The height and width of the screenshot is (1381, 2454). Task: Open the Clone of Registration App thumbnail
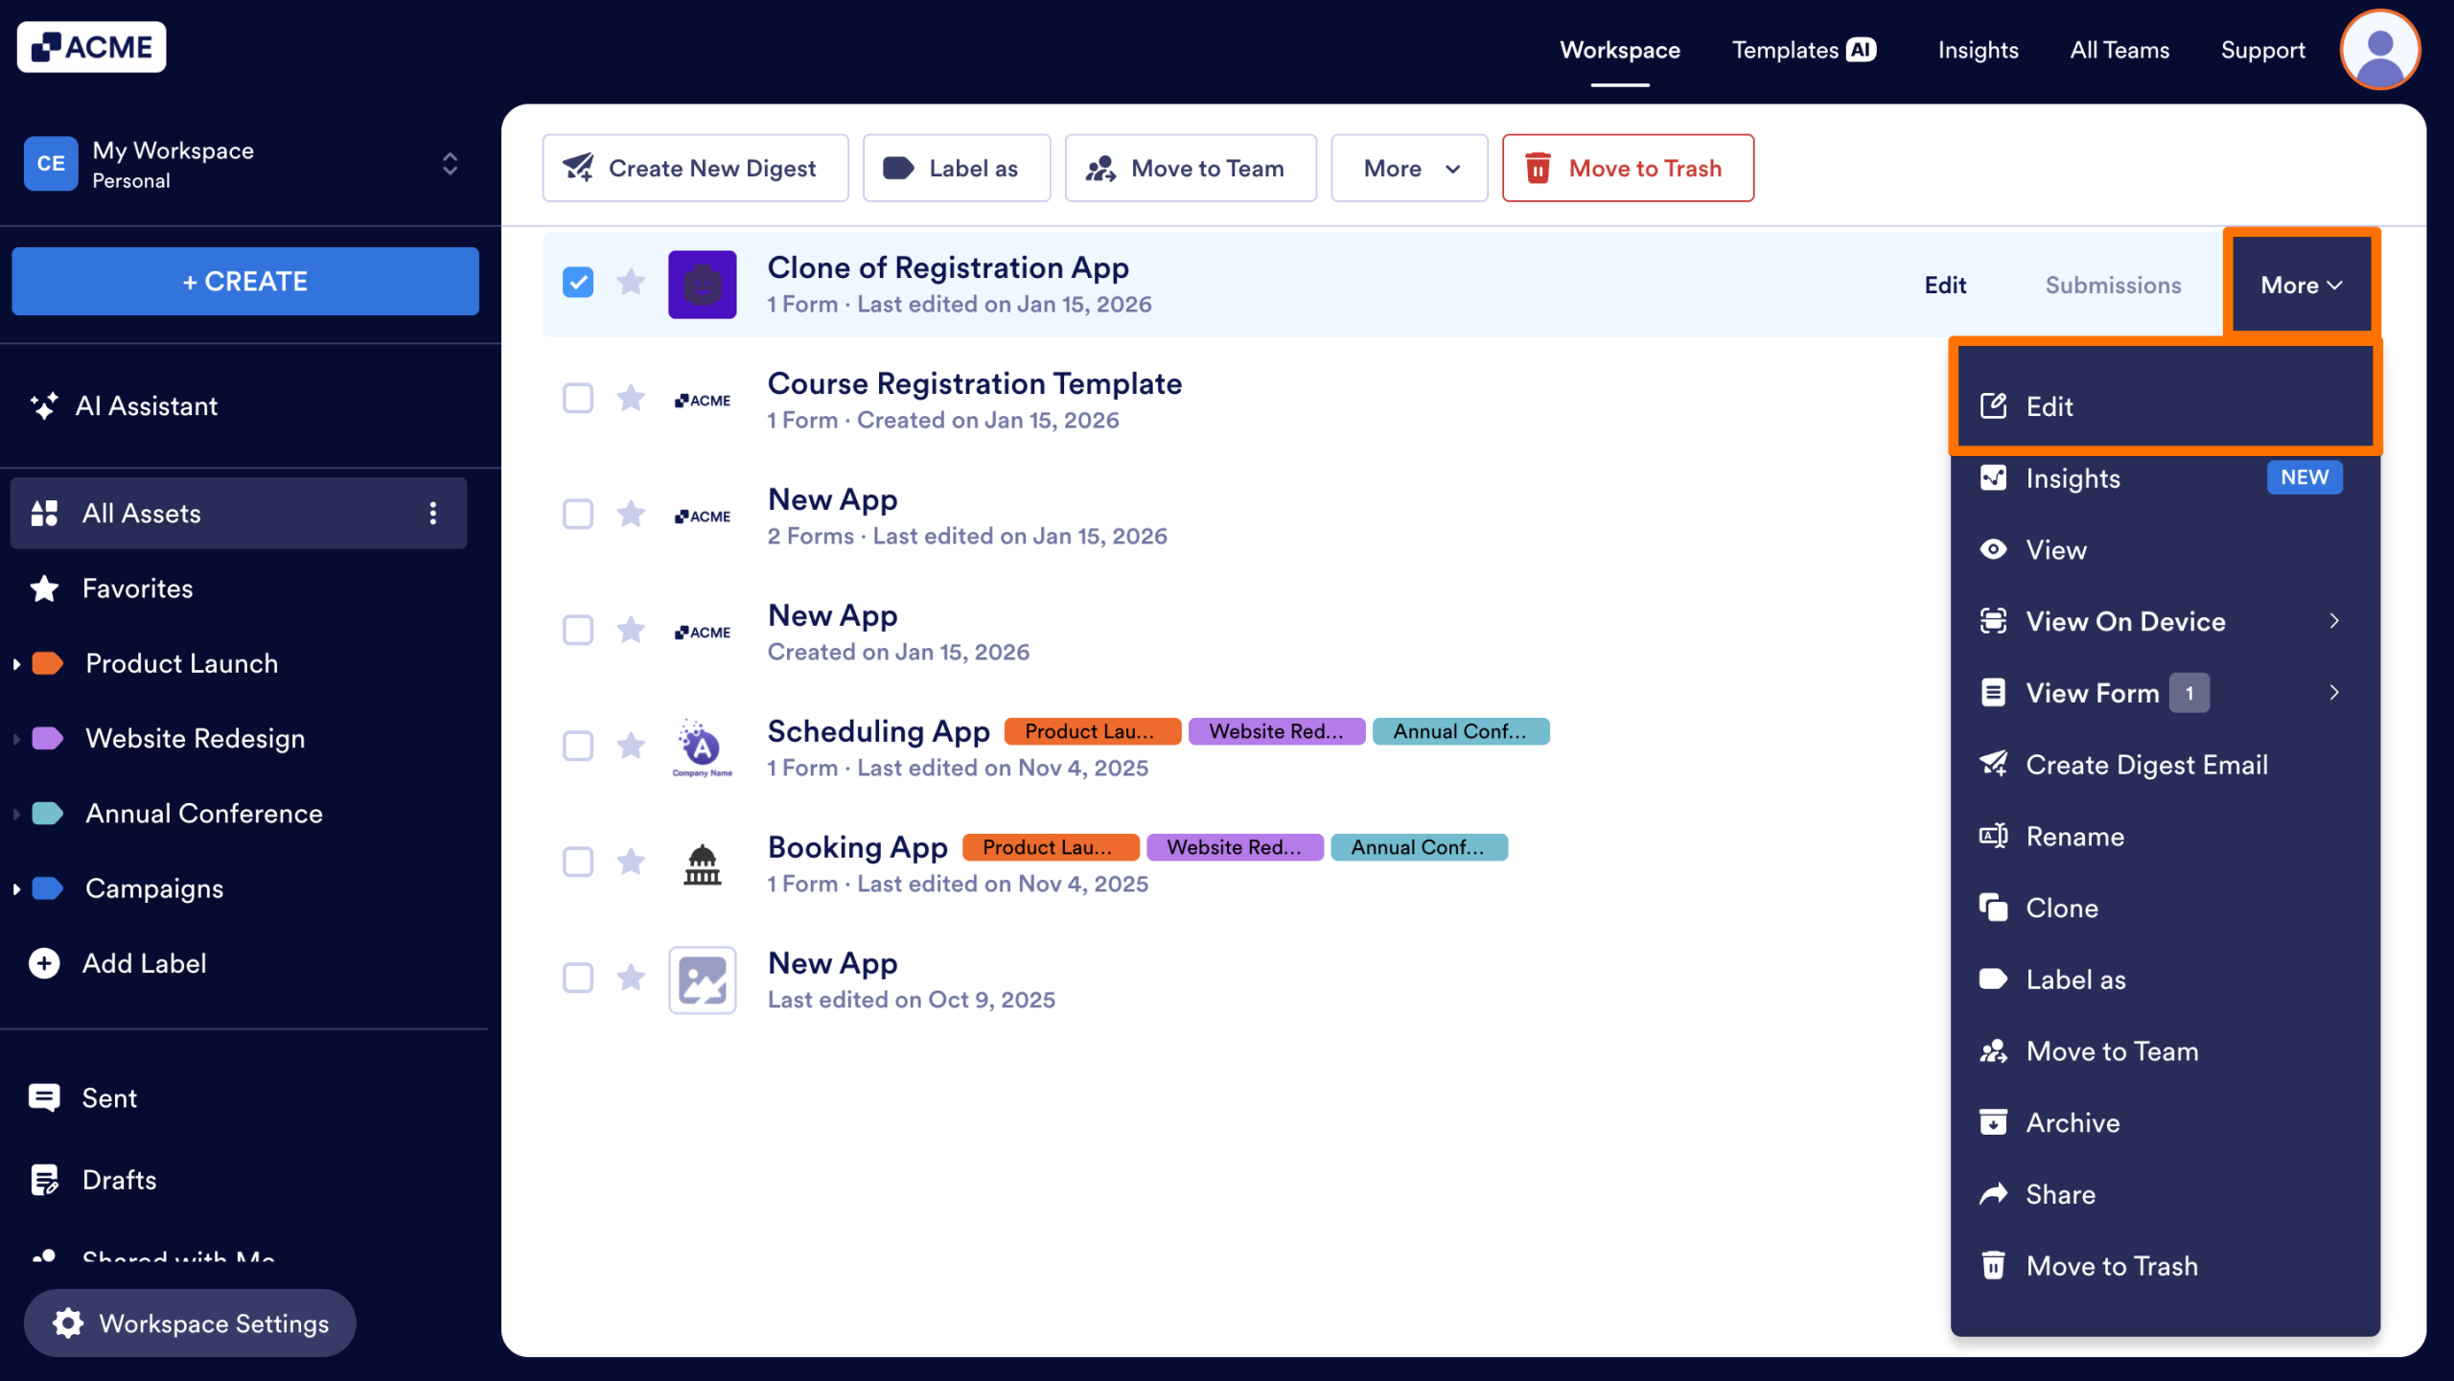(x=702, y=285)
